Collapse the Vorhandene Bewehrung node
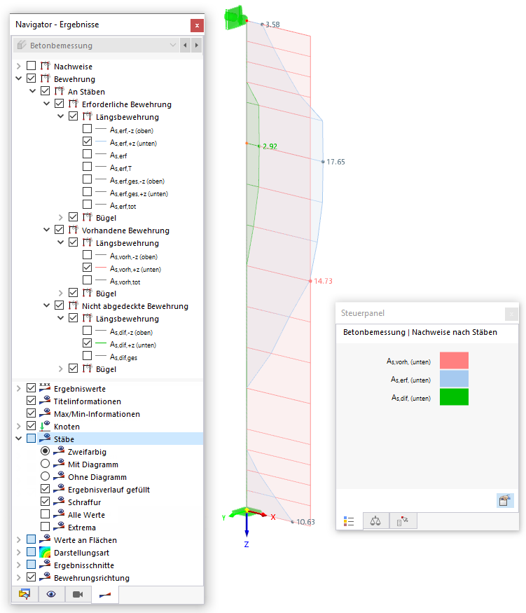526x613 pixels. click(46, 230)
